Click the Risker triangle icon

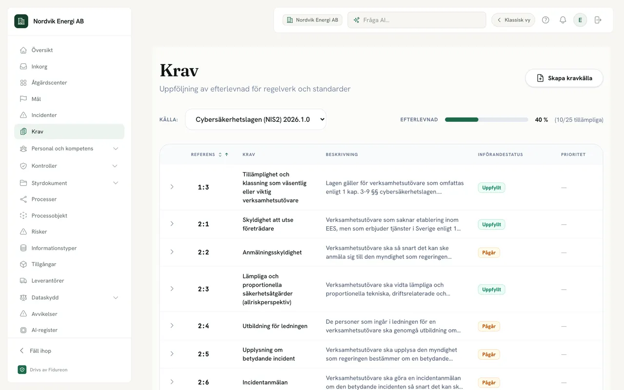point(23,232)
